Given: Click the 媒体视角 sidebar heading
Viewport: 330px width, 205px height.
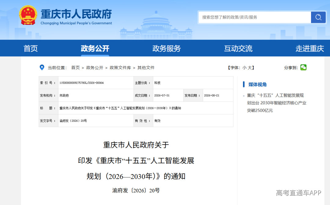Looking at the screenshot, I should coord(257,84).
